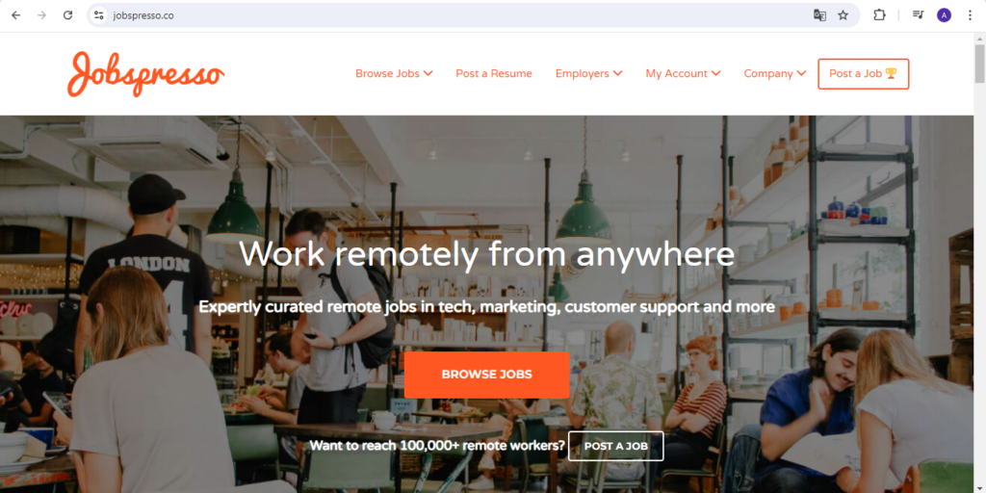
Task: Click the Post a Job trophy button
Action: click(x=864, y=73)
